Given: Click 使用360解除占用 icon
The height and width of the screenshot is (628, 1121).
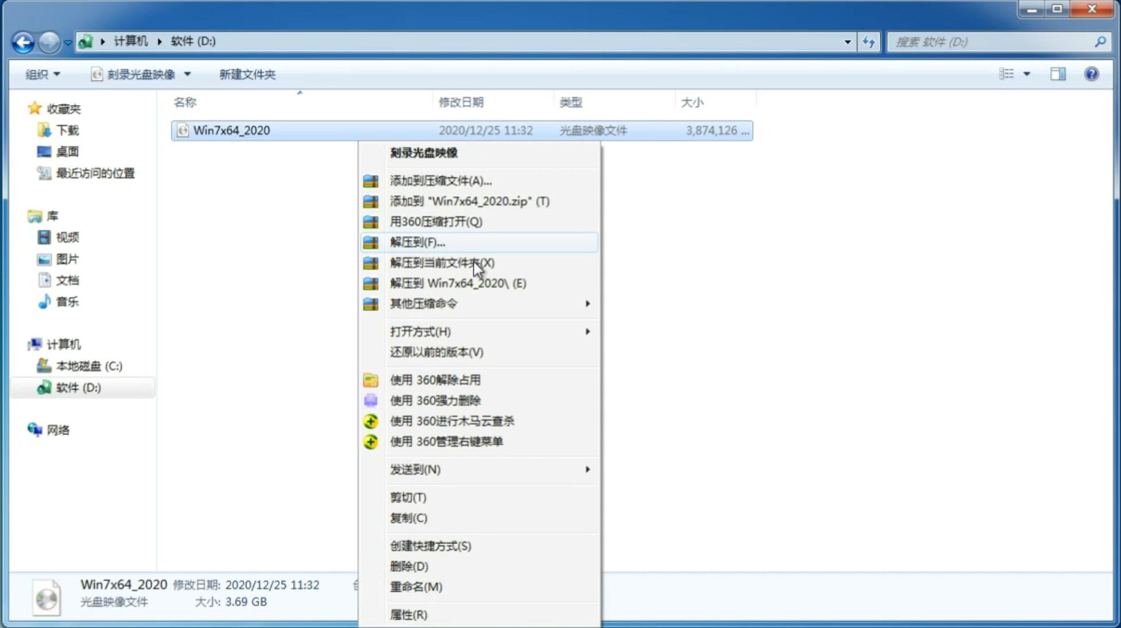Looking at the screenshot, I should [x=371, y=379].
